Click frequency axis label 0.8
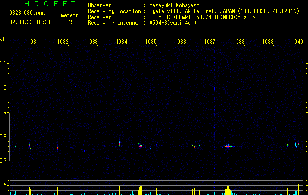308x195 pixels. pyautogui.click(x=4, y=136)
